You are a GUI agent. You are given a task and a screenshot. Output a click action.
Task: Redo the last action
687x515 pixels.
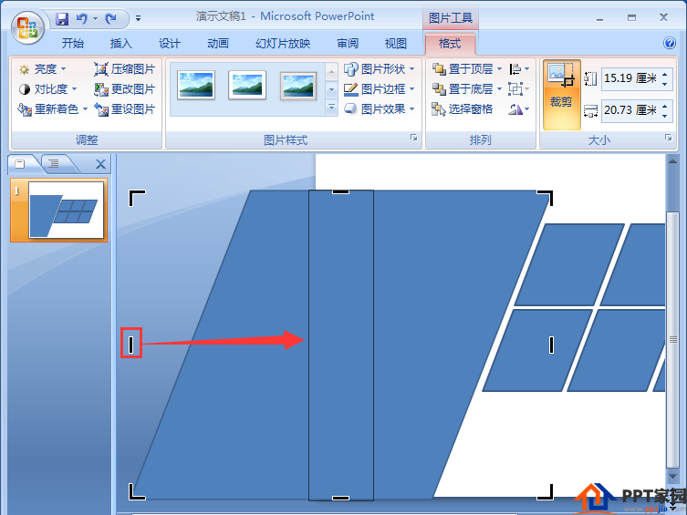110,18
